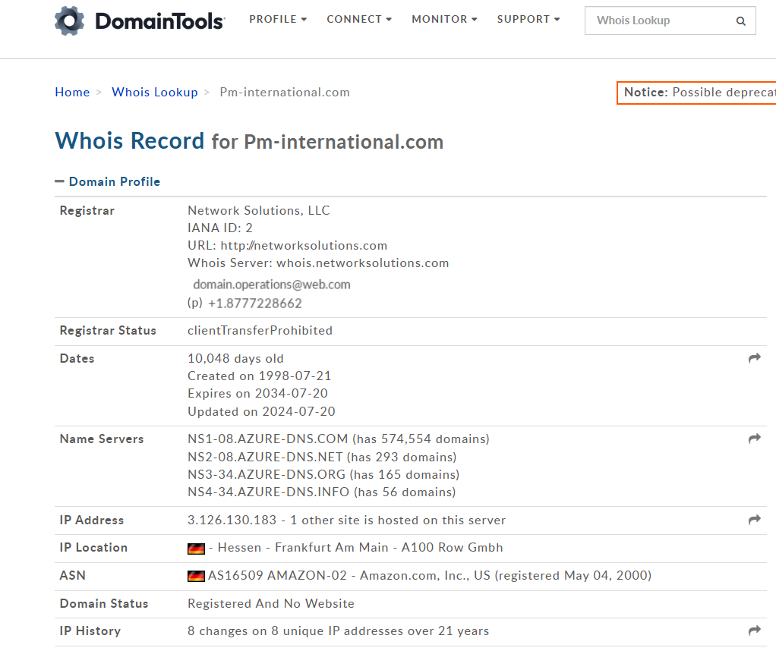
Task: Type in the Whois Lookup search field
Action: (657, 20)
